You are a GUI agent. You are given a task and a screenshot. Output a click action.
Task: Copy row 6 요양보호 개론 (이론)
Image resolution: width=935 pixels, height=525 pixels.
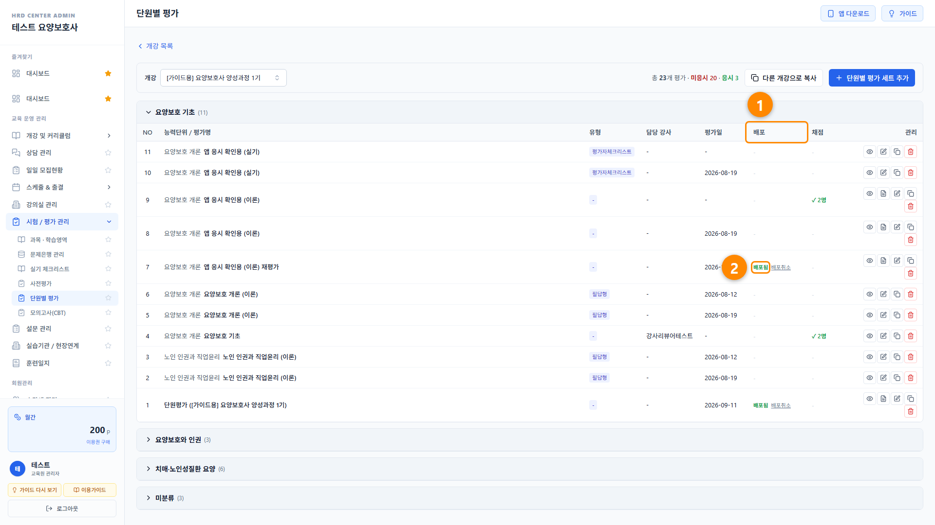point(897,294)
